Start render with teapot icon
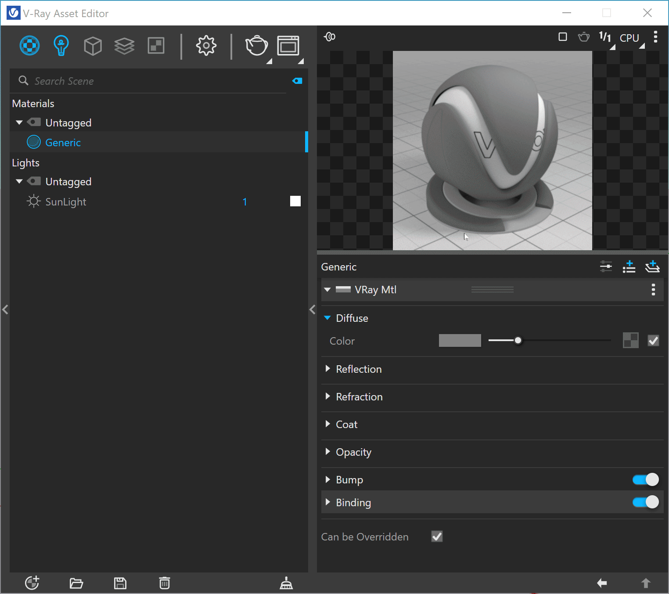Viewport: 669px width, 594px height. 257,46
